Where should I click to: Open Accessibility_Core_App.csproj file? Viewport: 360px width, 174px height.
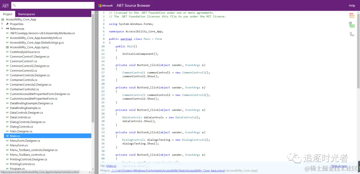click(x=29, y=47)
